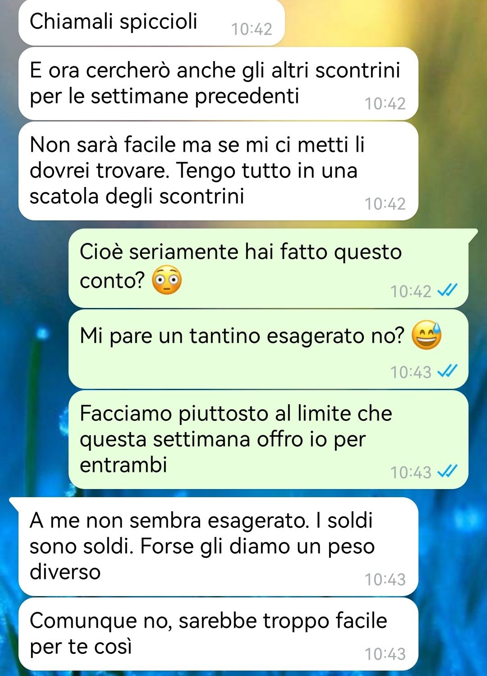Tap read checkmarks on 'Facciamo piuttosto' message
The height and width of the screenshot is (676, 487).
click(x=448, y=471)
